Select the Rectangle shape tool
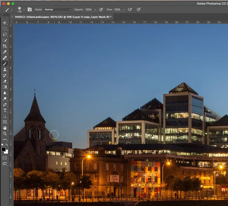Image resolution: width=228 pixels, height=206 pixels. click(5, 122)
